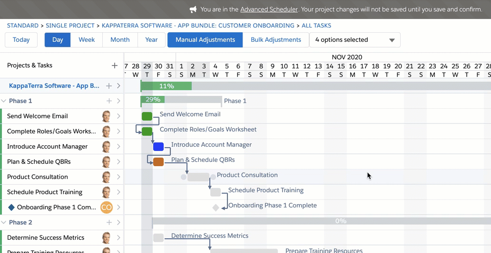This screenshot has height=253, width=491.
Task: Open details chevron for Complete Roles/Goals Worksheet
Action: tap(118, 131)
